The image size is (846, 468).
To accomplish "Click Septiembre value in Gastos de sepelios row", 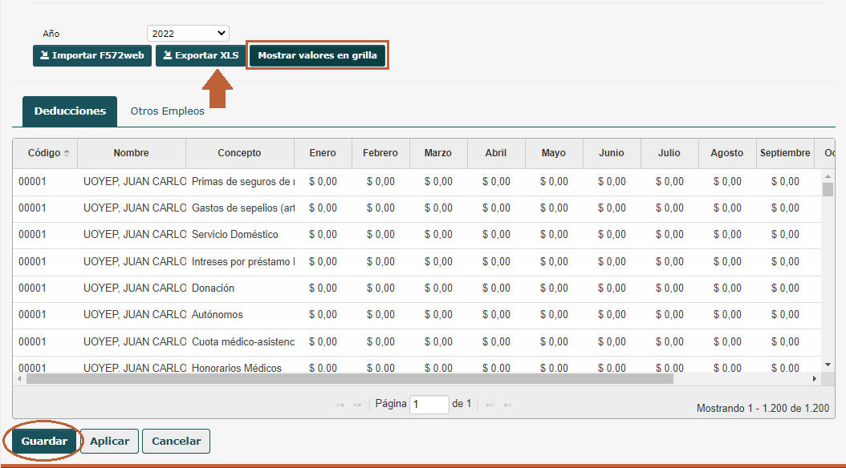I will (785, 208).
